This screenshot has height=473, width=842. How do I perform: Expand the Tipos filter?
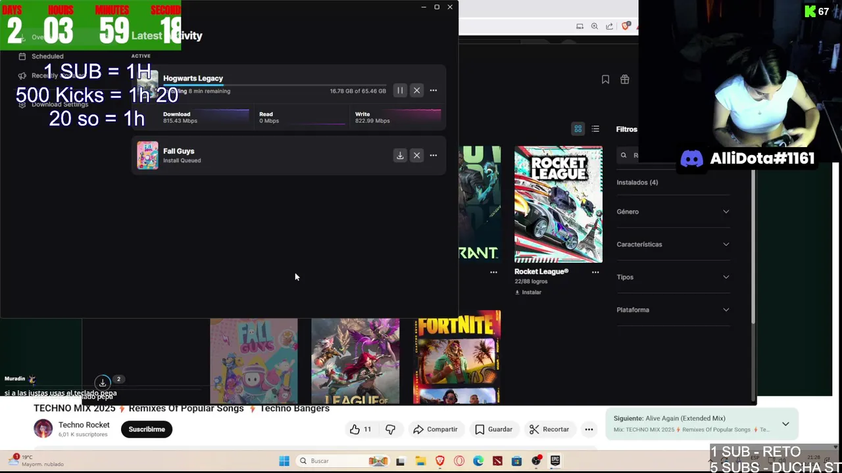(673, 277)
